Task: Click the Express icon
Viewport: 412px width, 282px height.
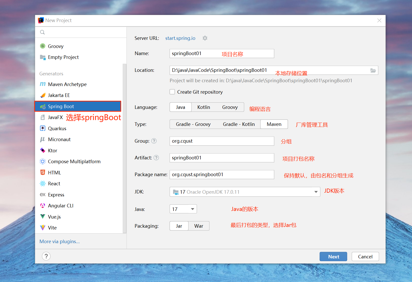Action: [43, 195]
